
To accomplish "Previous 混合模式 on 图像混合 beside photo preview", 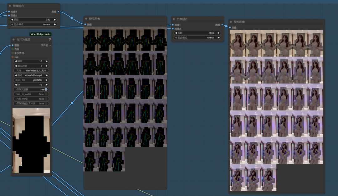I will tap(176, 38).
